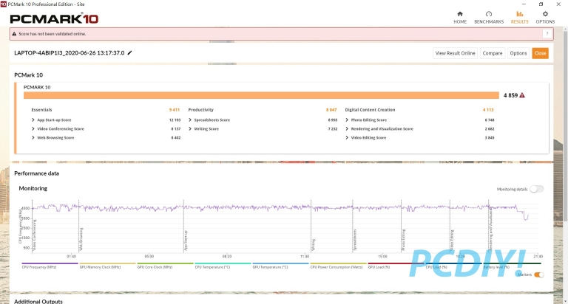Screen dimensions: 568x304
Task: Click the Productivity heading
Action: coord(200,110)
